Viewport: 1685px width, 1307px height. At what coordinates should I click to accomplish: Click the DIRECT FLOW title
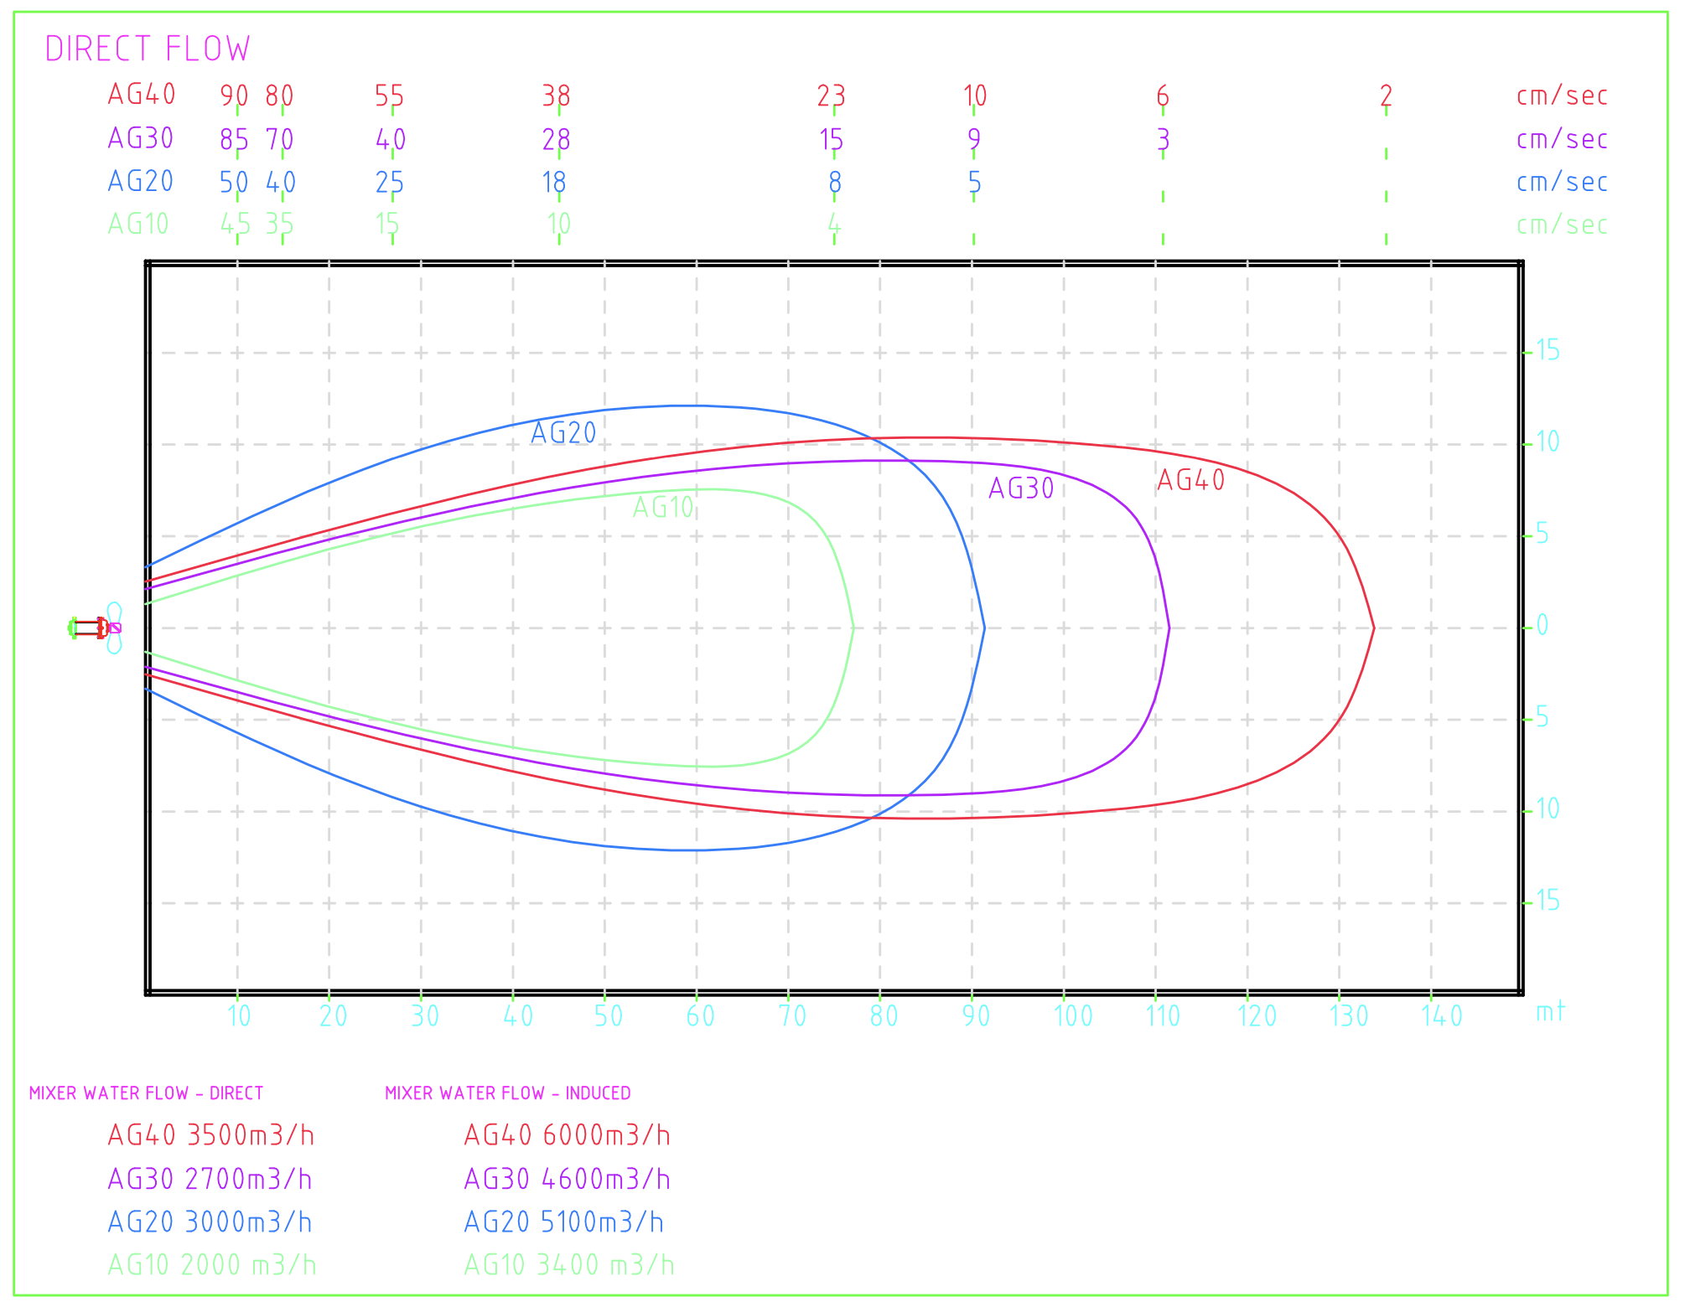click(148, 49)
